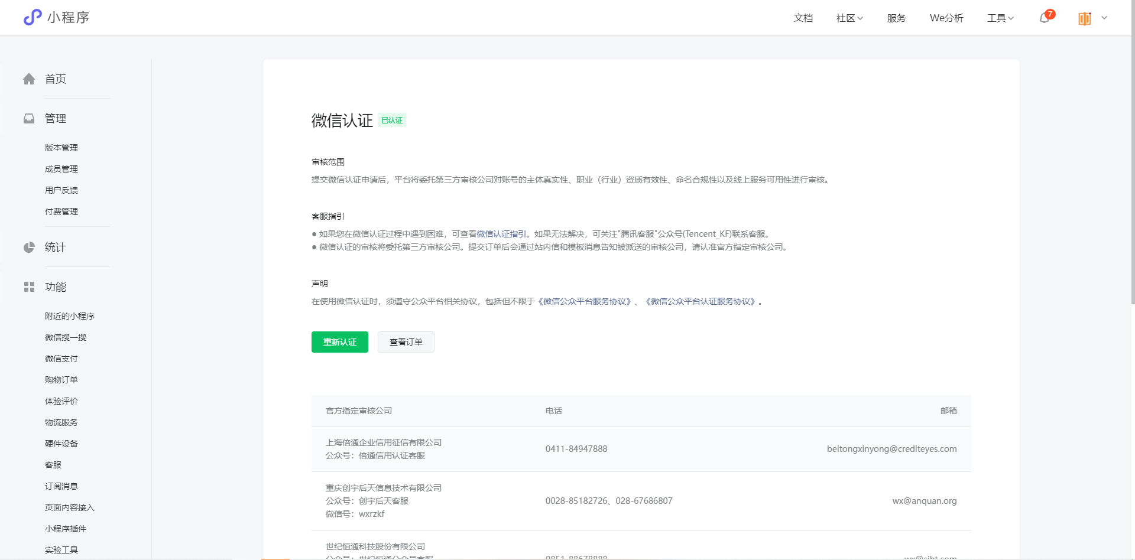Expand the 工具 dropdown menu
Viewport: 1135px width, 560px height.
(1000, 18)
